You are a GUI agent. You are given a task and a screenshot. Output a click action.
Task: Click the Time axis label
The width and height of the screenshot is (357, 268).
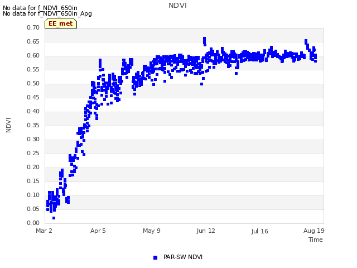coord(316,240)
